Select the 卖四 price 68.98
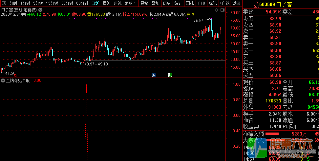 (275, 25)
